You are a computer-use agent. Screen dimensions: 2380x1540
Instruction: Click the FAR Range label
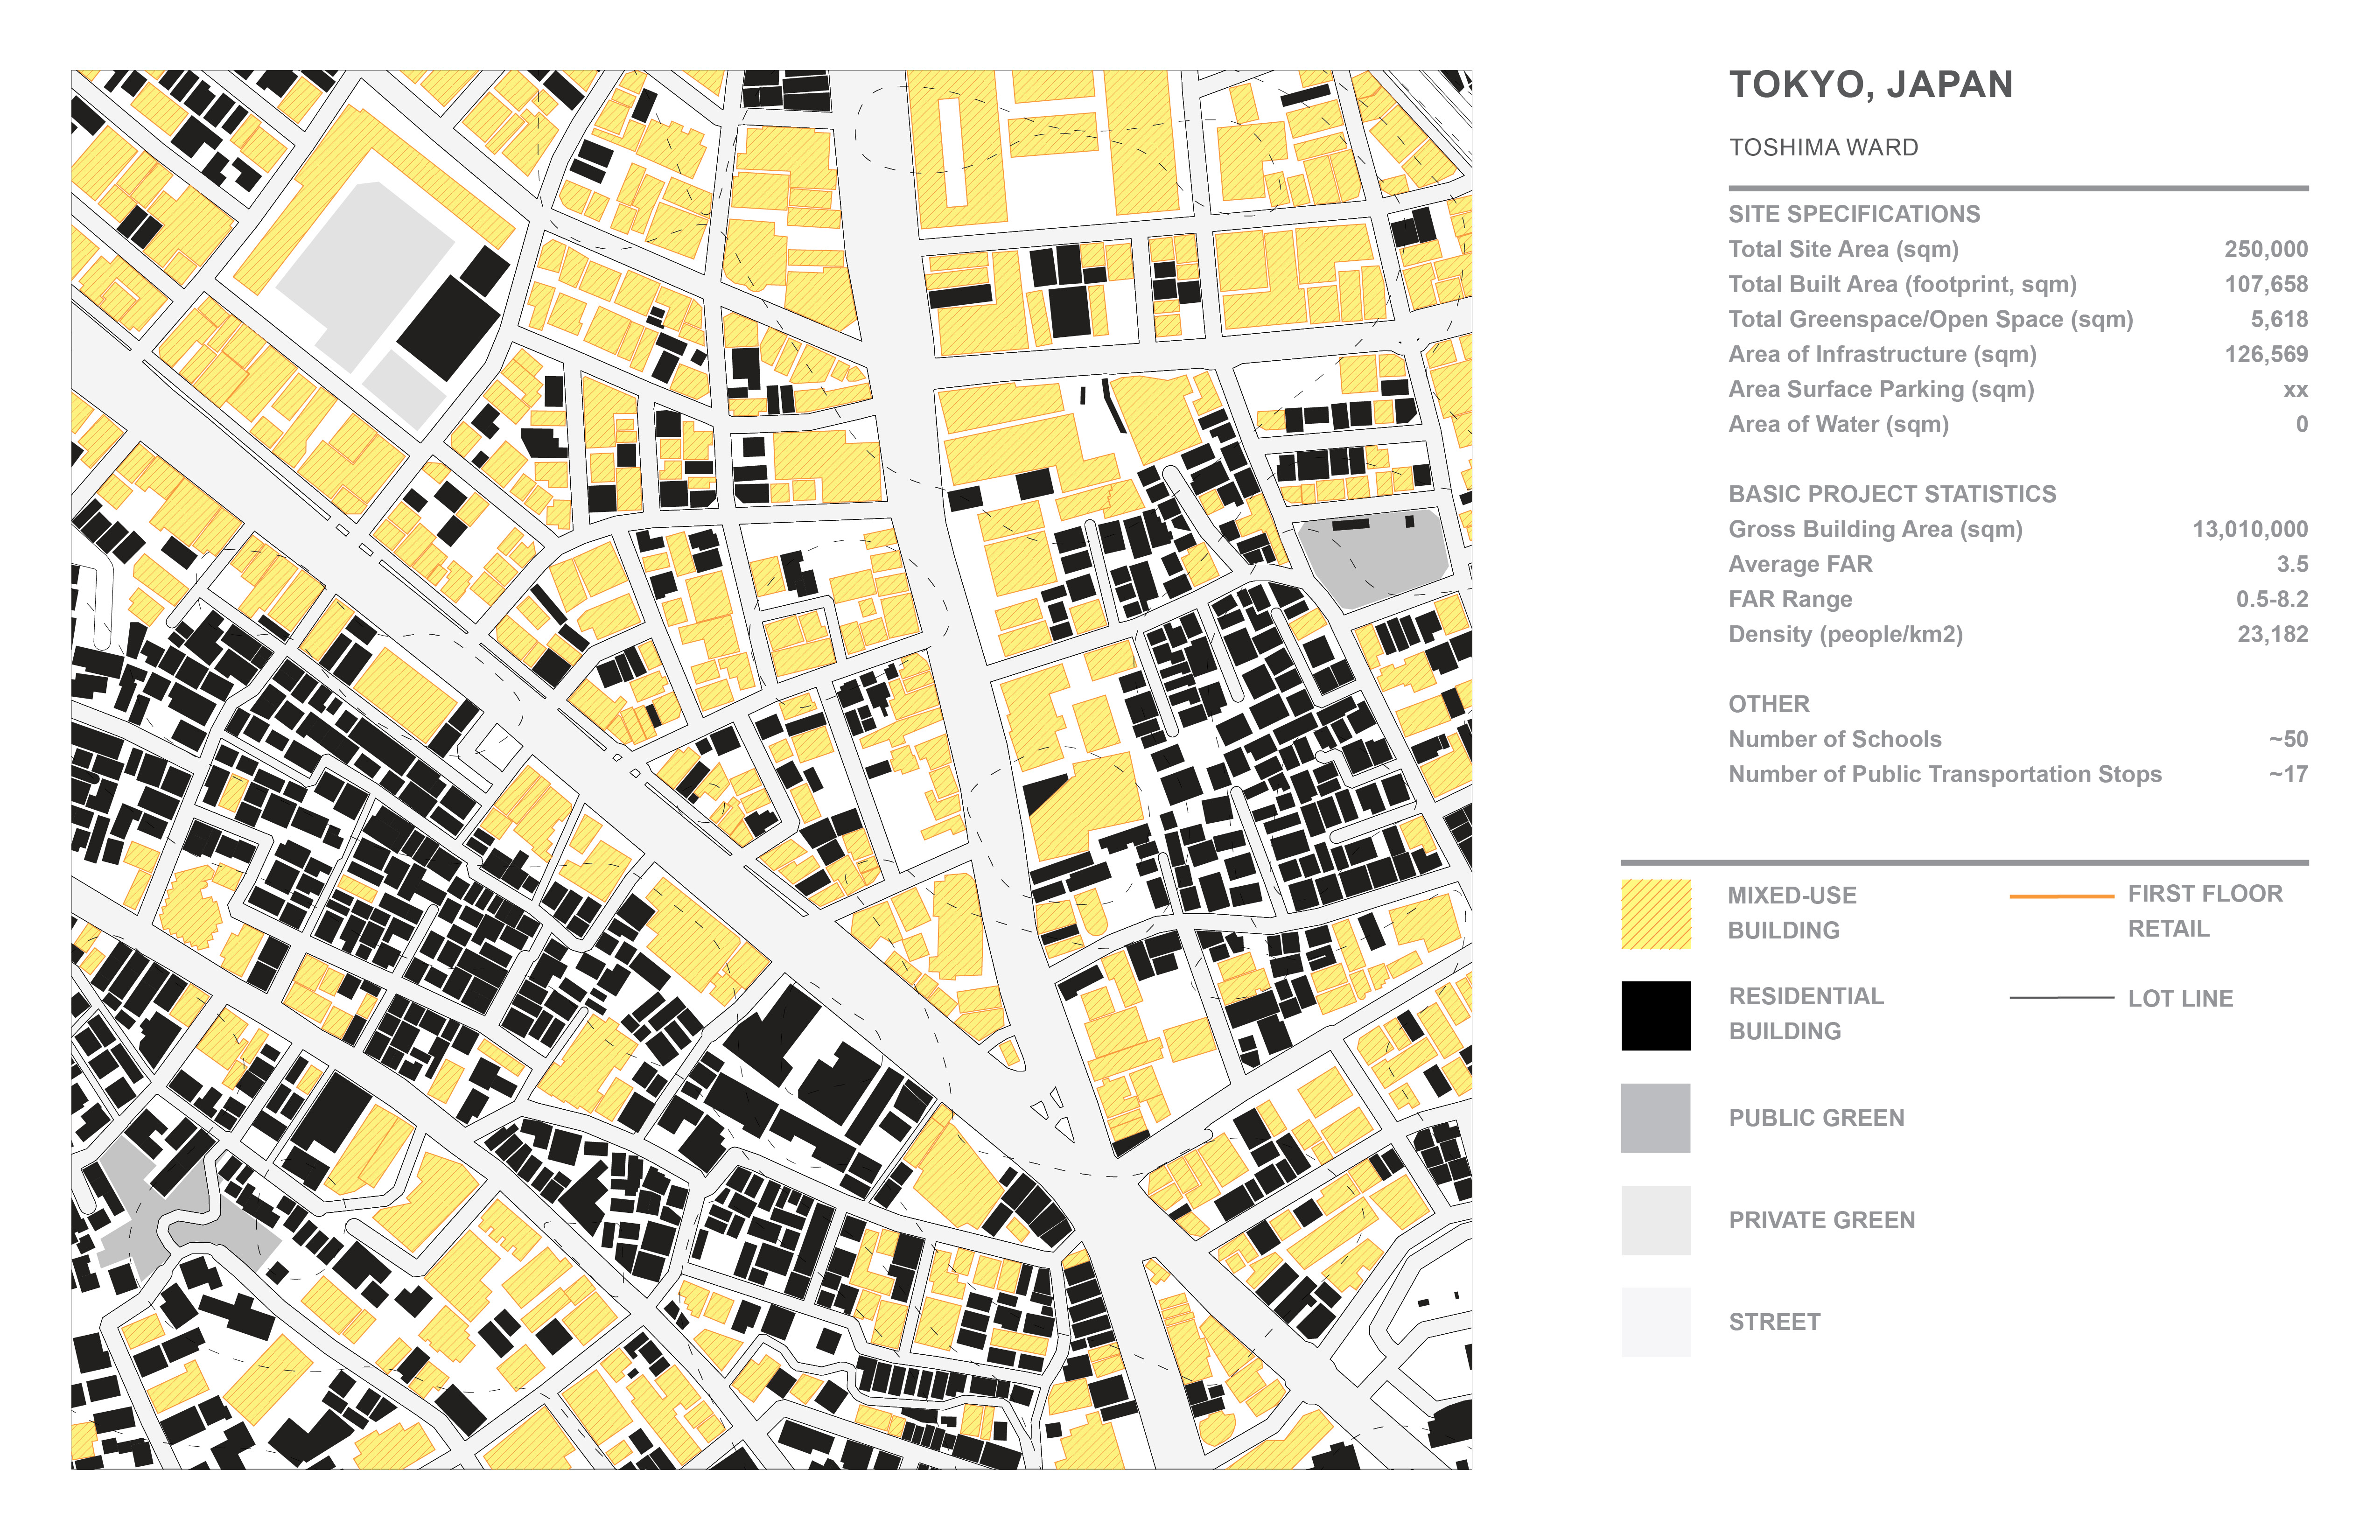click(1790, 600)
